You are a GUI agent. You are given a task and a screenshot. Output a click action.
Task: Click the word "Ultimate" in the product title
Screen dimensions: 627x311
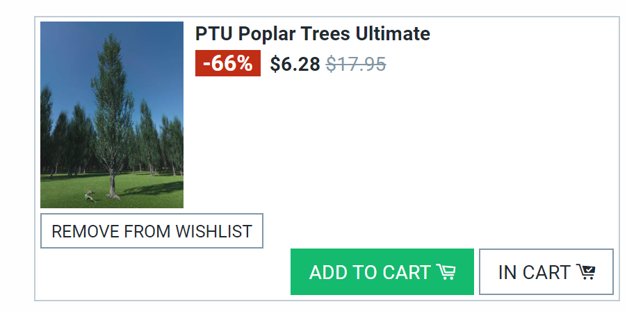coord(393,33)
